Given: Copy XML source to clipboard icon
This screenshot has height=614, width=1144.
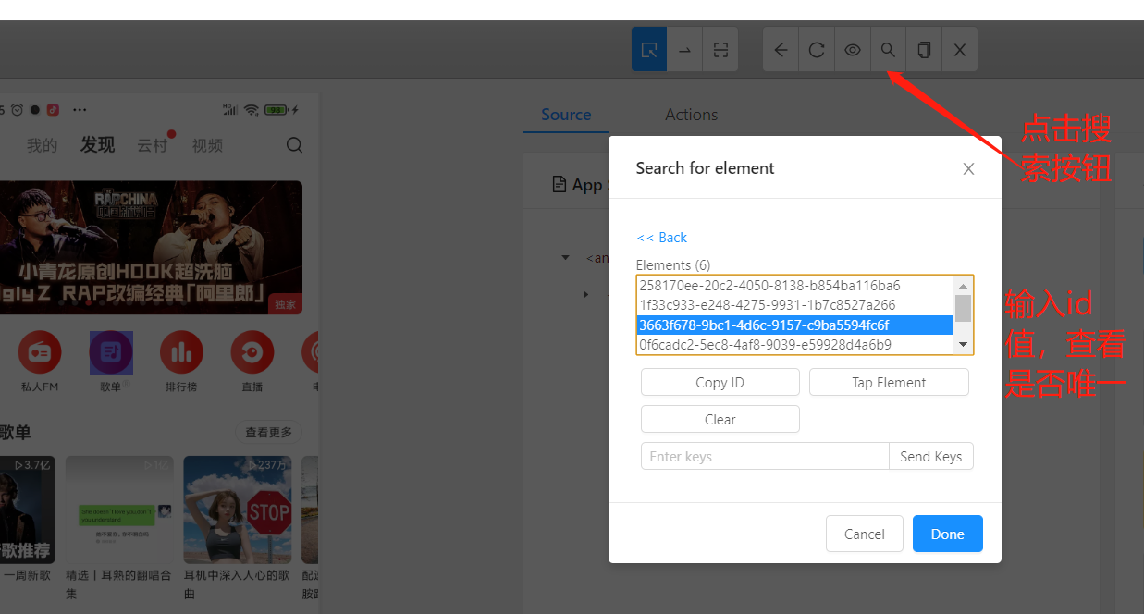Looking at the screenshot, I should [x=924, y=50].
